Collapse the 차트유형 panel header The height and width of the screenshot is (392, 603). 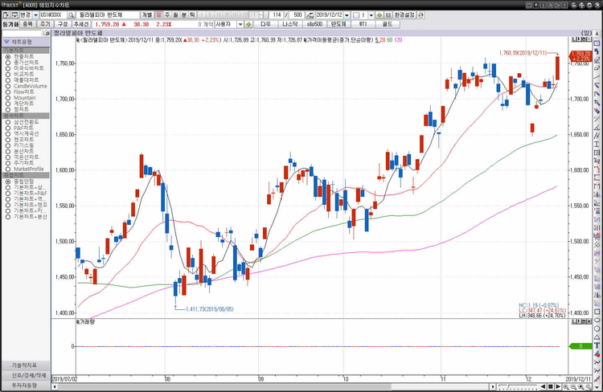pos(26,42)
